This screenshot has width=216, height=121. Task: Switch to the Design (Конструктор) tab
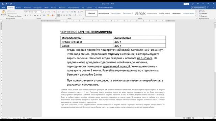click(x=37, y=8)
